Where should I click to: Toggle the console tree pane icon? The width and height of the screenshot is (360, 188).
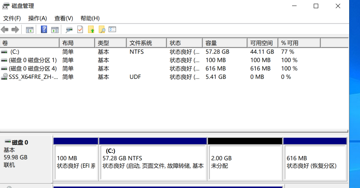(29, 30)
